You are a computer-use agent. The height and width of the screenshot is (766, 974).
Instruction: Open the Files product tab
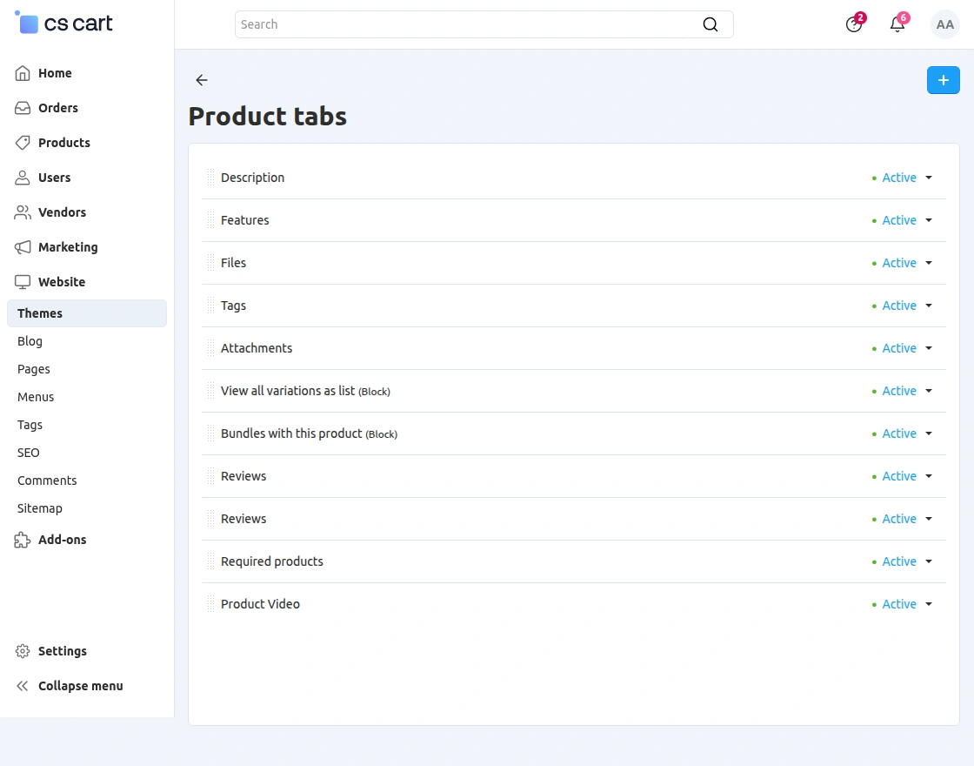click(234, 262)
